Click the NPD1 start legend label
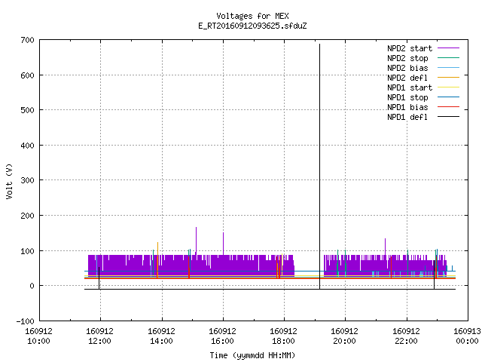 coord(410,87)
